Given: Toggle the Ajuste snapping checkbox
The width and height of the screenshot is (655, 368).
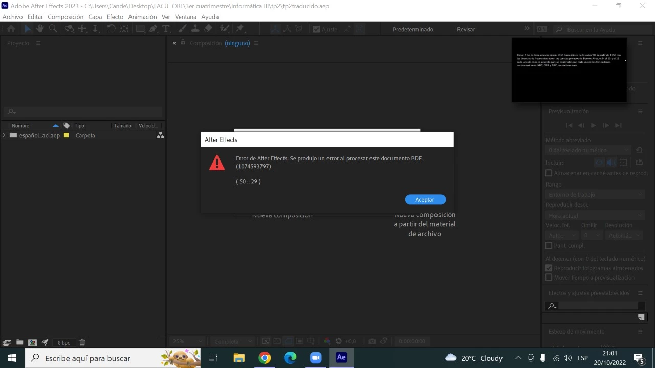Looking at the screenshot, I should point(316,29).
